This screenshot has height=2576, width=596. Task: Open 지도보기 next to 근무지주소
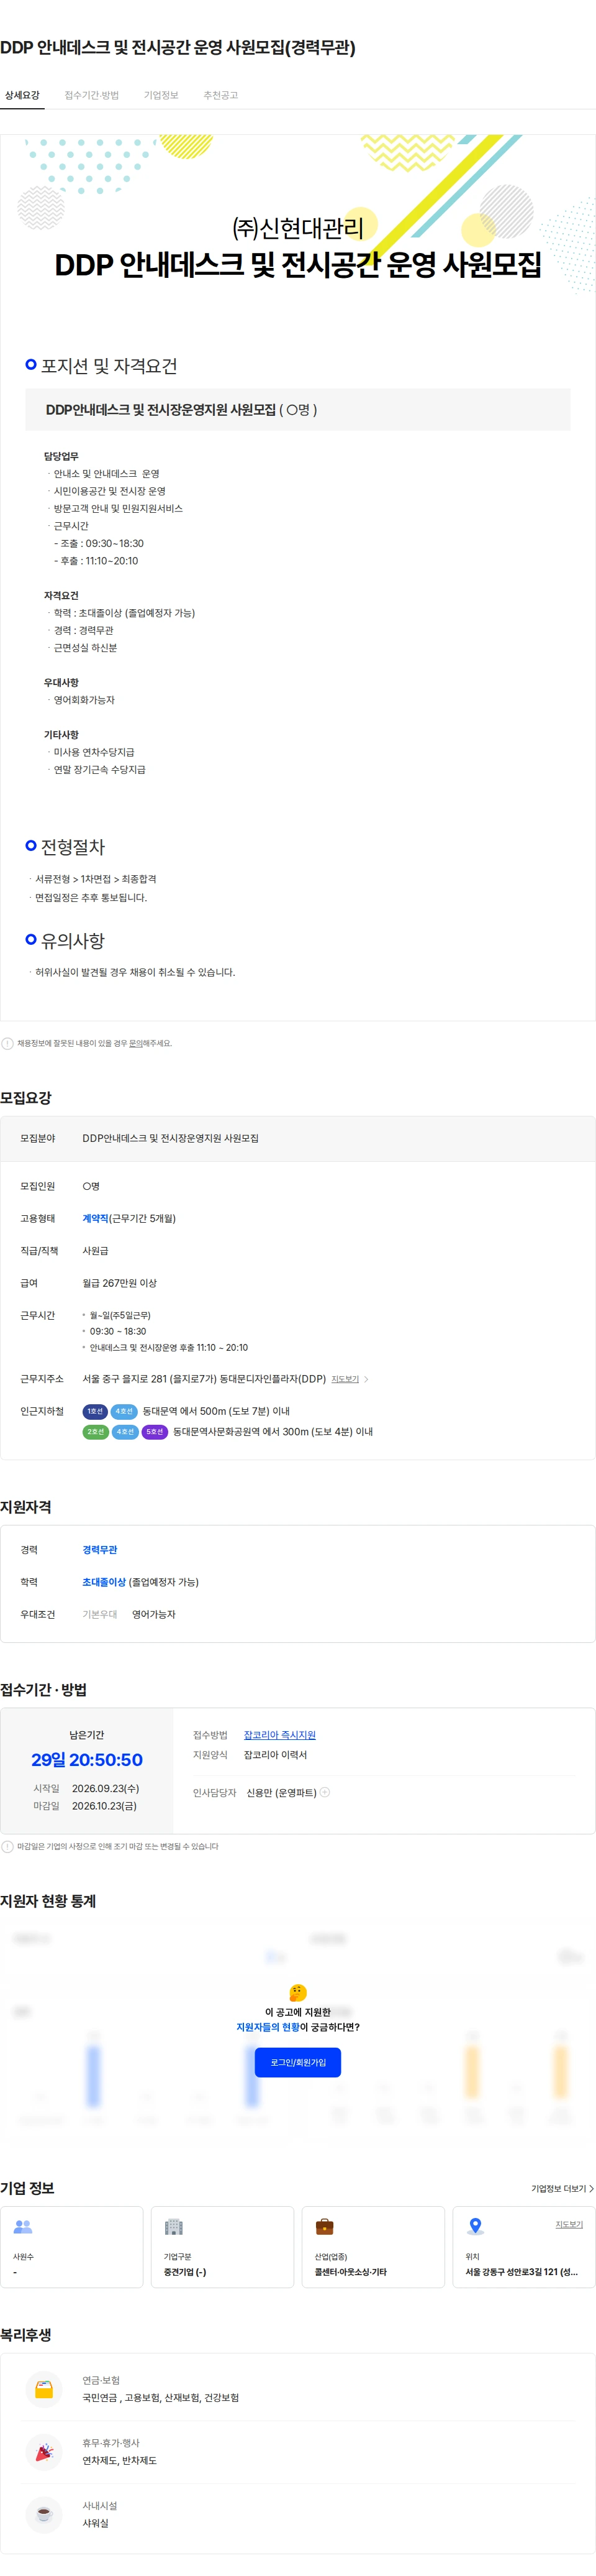click(x=345, y=1379)
